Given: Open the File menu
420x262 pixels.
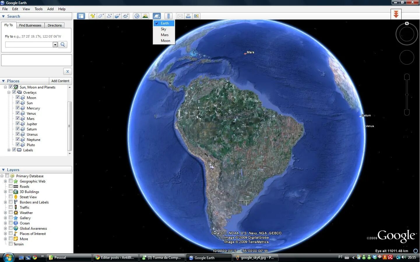Looking at the screenshot, I should point(5,9).
